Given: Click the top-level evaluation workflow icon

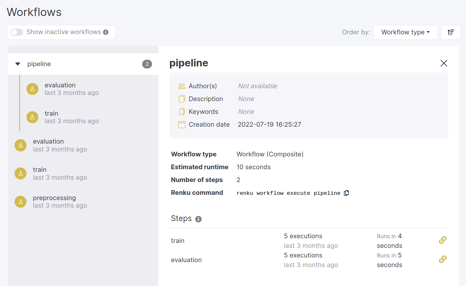Looking at the screenshot, I should click(21, 146).
